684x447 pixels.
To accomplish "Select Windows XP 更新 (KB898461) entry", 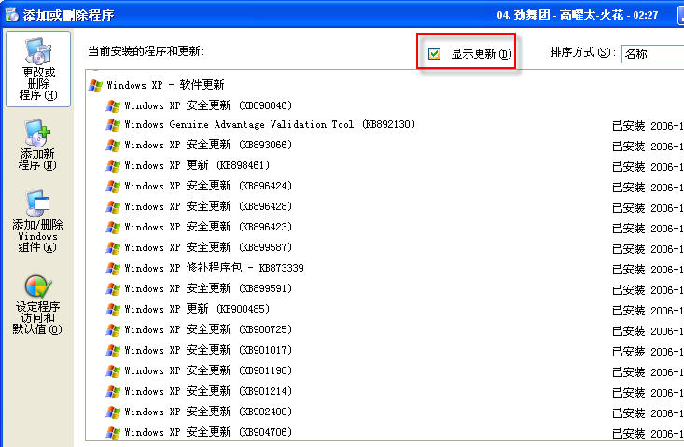I will tap(197, 165).
